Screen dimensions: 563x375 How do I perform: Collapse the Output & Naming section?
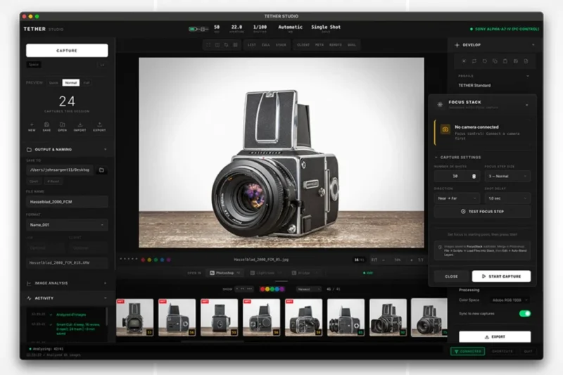pyautogui.click(x=105, y=149)
